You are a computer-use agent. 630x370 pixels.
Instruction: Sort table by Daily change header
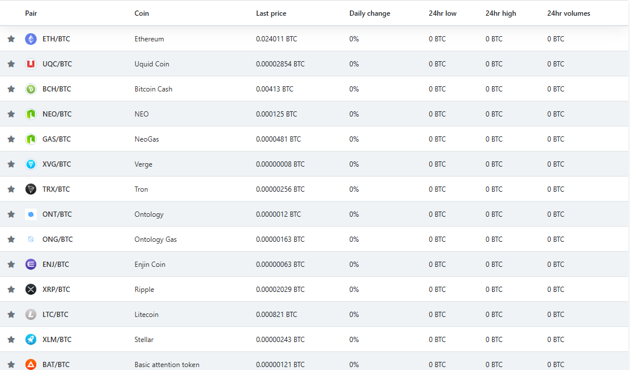pos(370,13)
